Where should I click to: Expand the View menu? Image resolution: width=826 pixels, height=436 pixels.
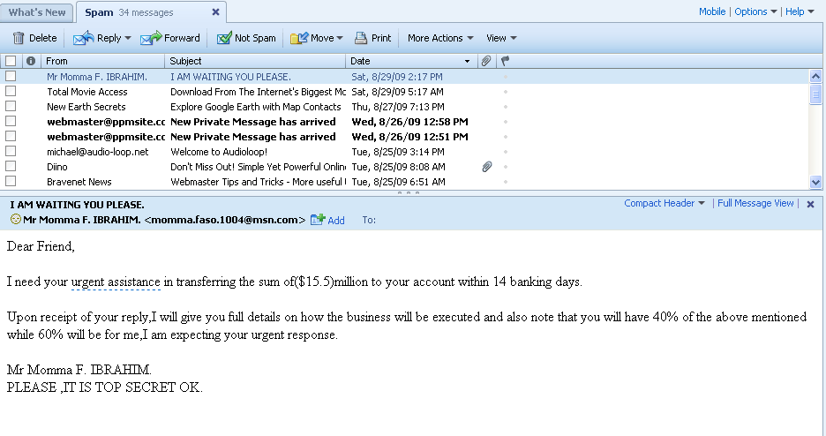pos(501,38)
